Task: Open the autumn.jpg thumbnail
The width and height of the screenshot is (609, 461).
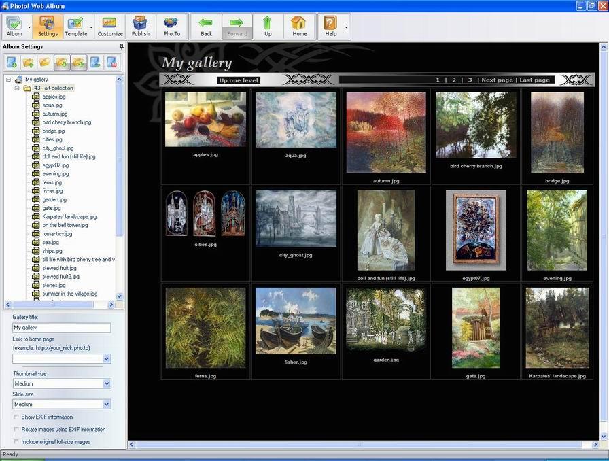Action: coord(386,132)
